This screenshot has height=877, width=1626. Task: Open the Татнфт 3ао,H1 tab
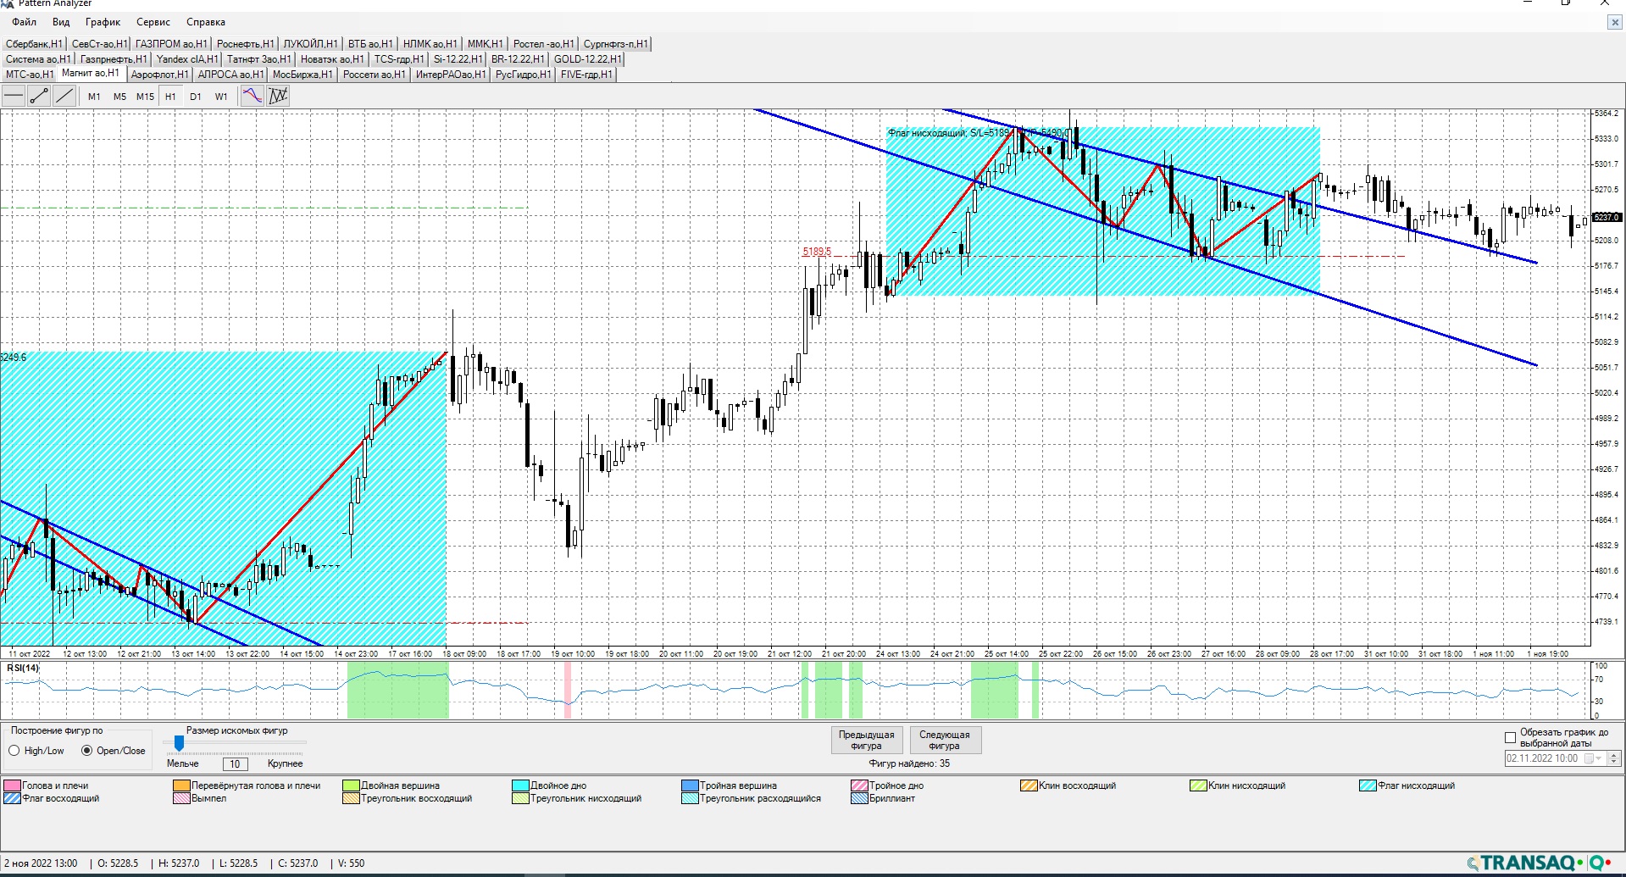click(258, 59)
